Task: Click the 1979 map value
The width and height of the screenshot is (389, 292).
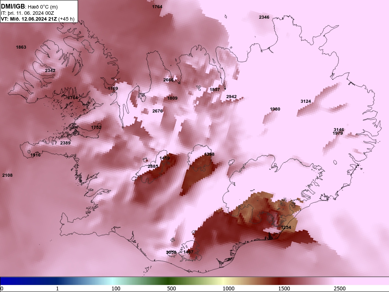Action: coord(338,133)
